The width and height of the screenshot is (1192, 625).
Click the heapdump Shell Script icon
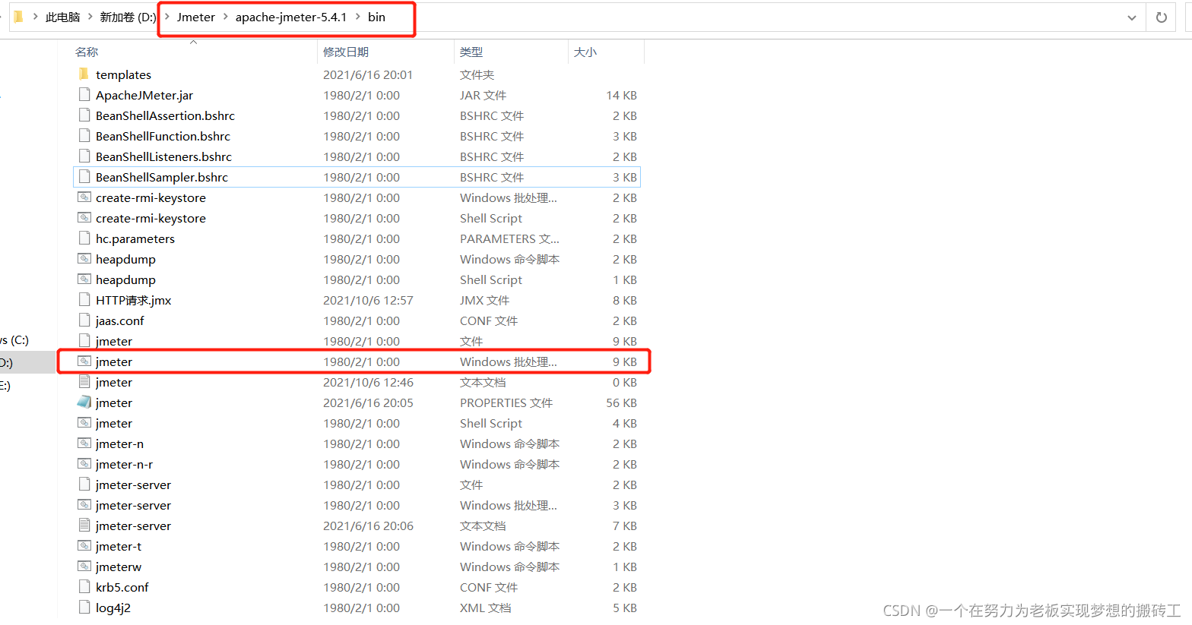pos(84,279)
